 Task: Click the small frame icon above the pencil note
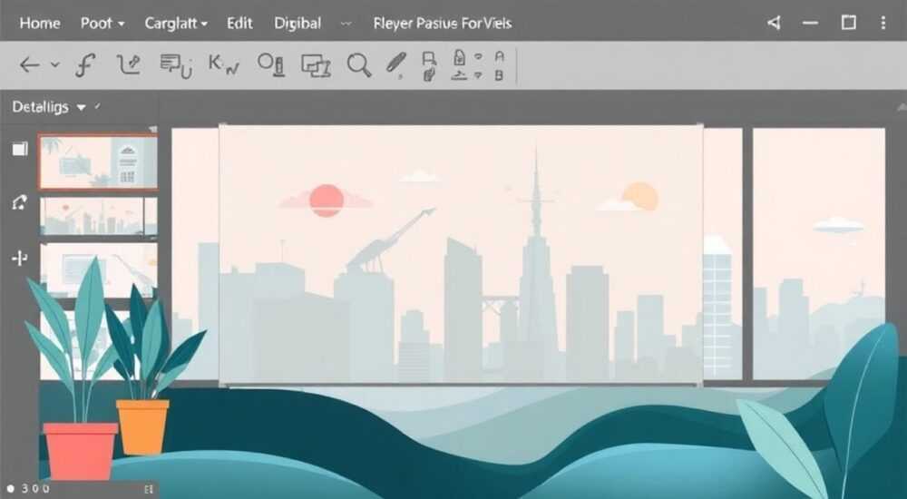tap(429, 57)
